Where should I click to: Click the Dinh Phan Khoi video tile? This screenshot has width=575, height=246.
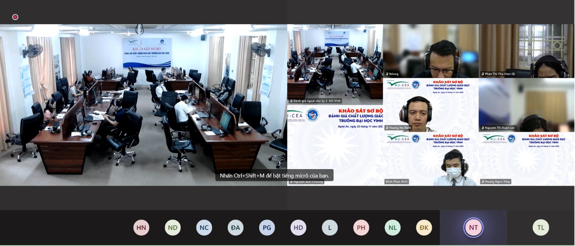pos(431,159)
